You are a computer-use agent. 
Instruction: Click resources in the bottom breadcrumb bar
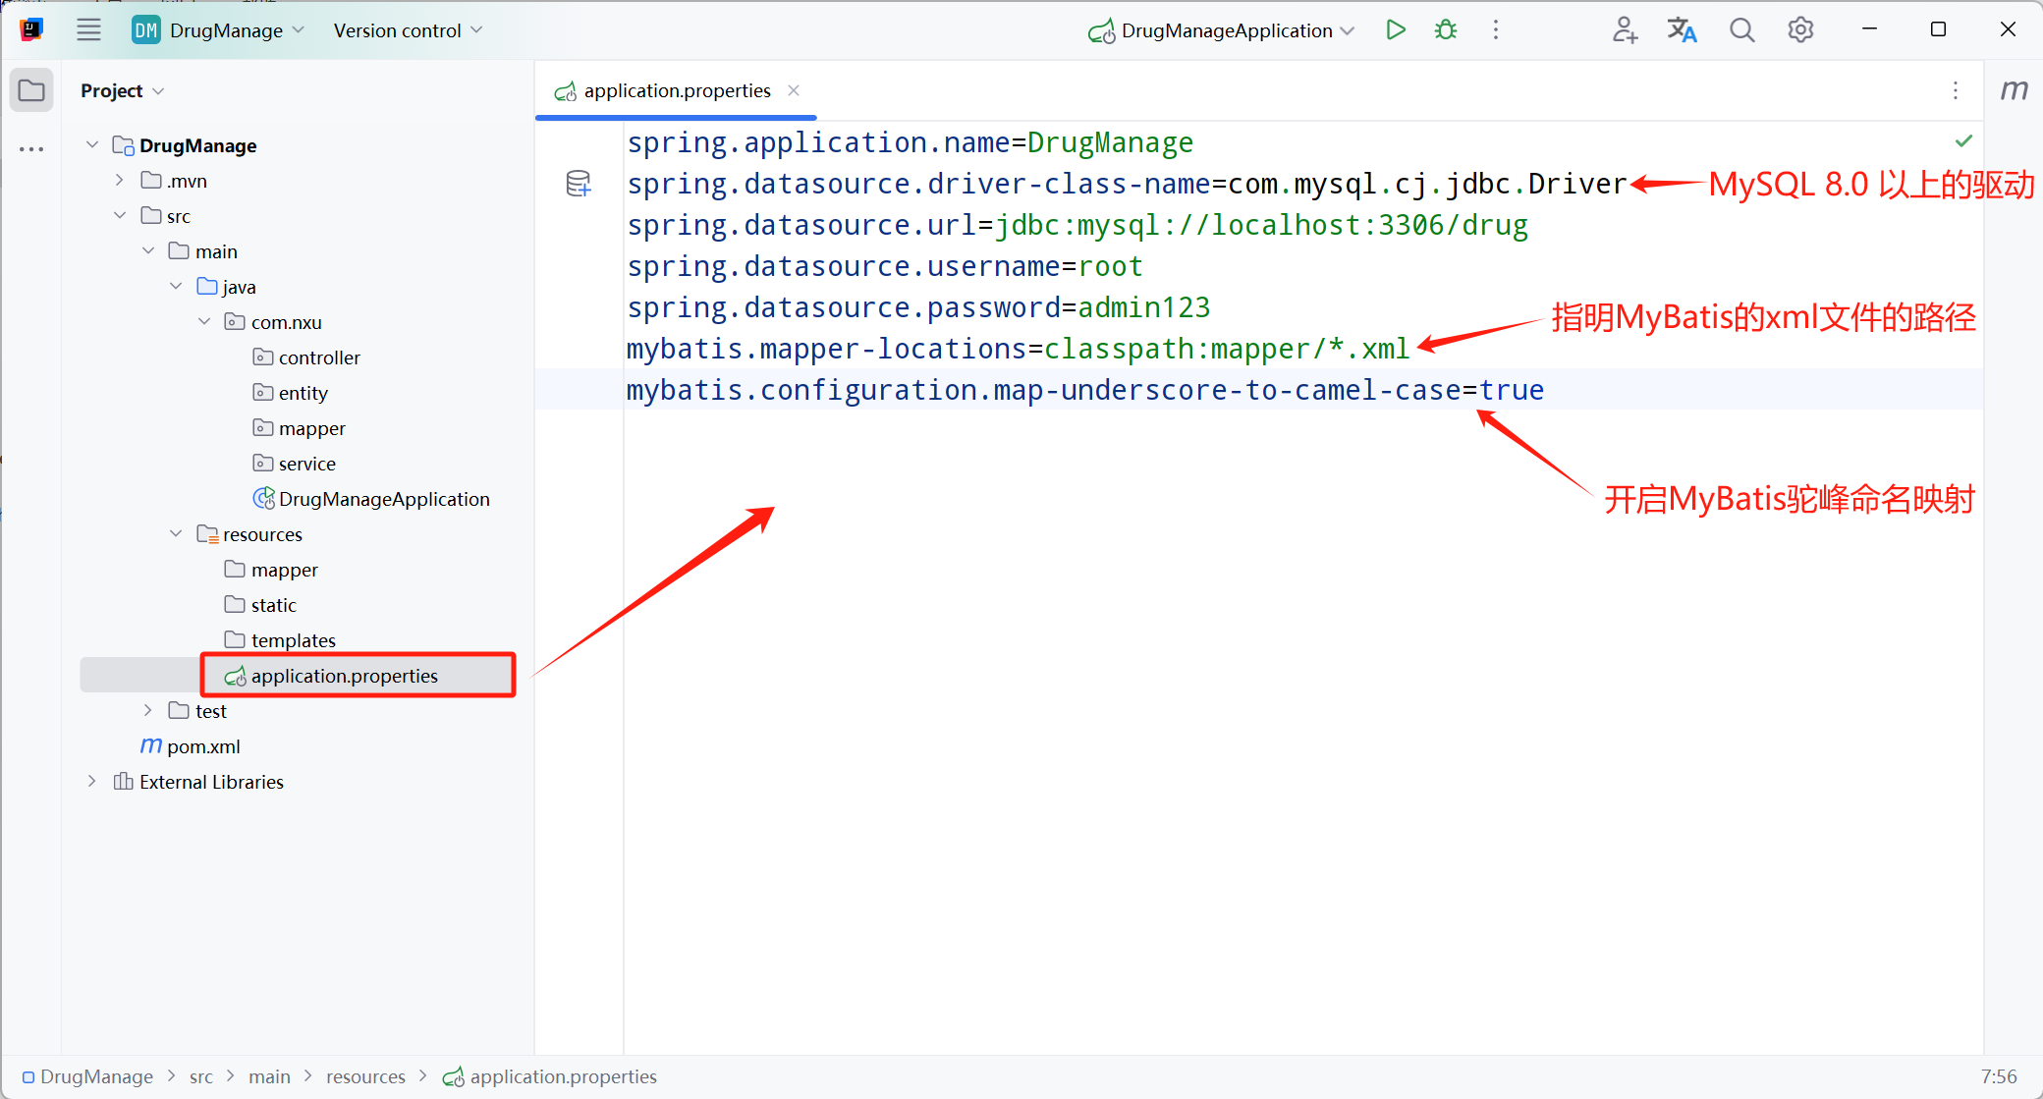pos(365,1076)
